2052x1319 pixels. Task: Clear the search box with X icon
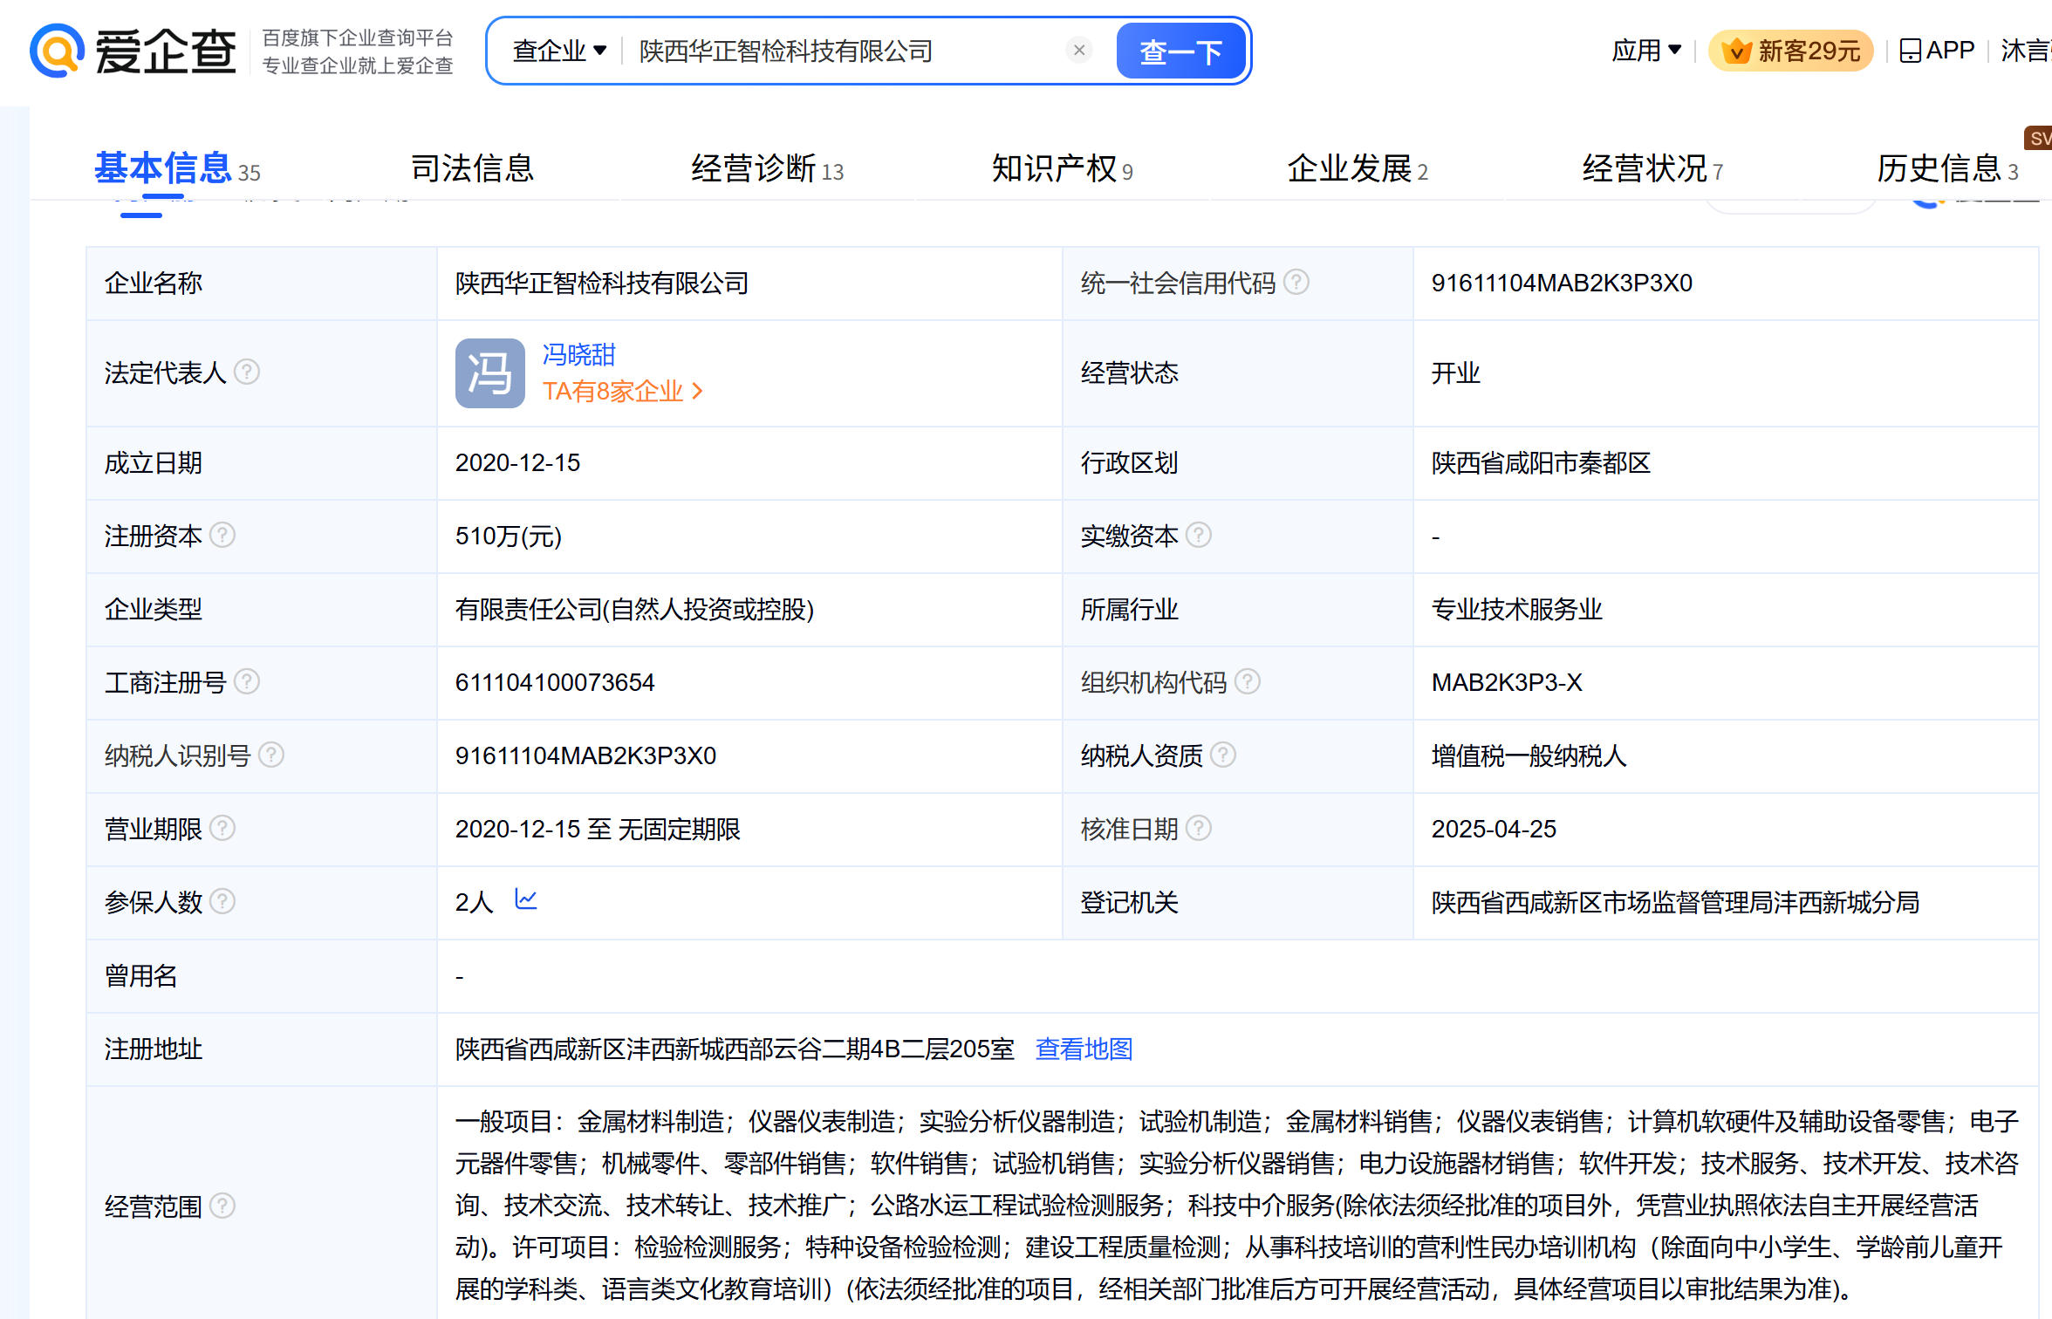point(1078,51)
